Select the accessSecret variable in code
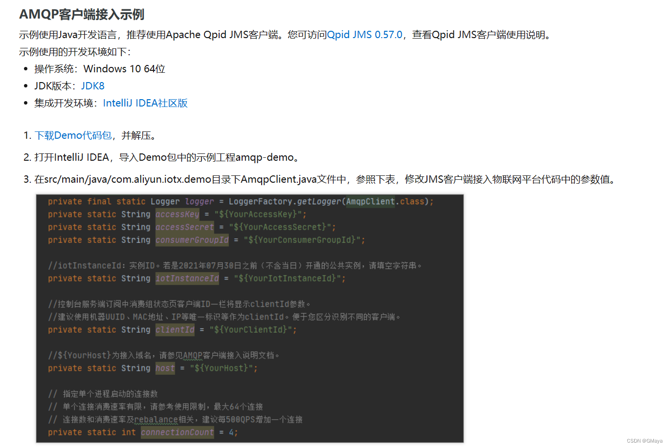 click(x=184, y=227)
